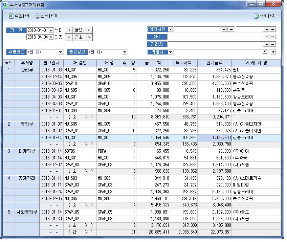Click the 금년 button
The image size is (287, 242).
tap(79, 30)
